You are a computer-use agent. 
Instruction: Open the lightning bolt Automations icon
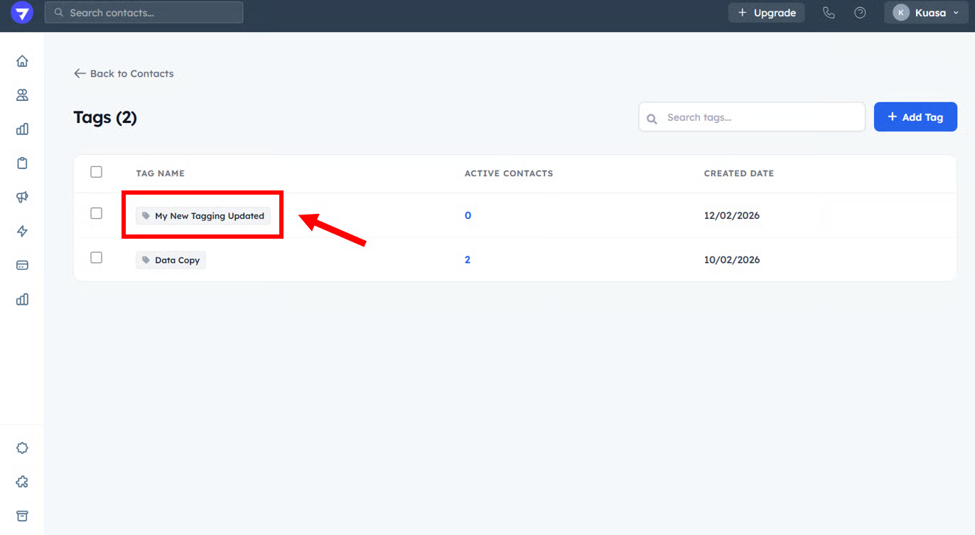click(22, 232)
